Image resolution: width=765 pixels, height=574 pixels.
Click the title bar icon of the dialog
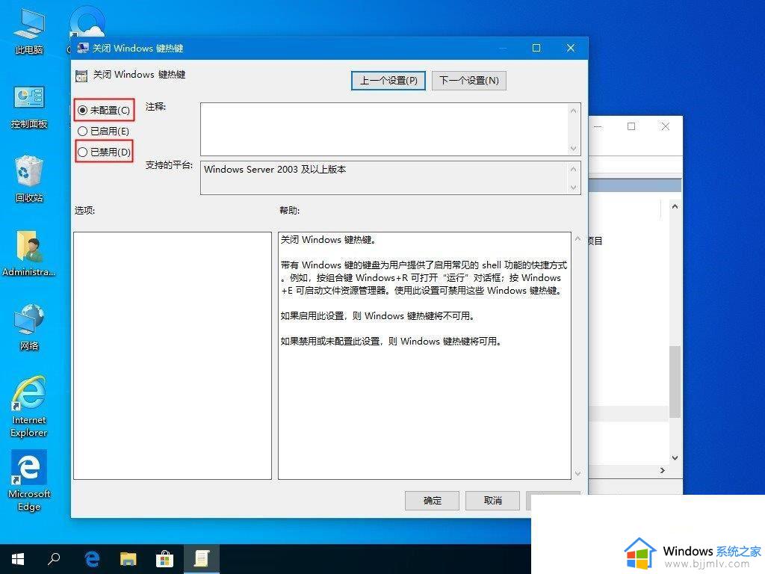(82, 48)
